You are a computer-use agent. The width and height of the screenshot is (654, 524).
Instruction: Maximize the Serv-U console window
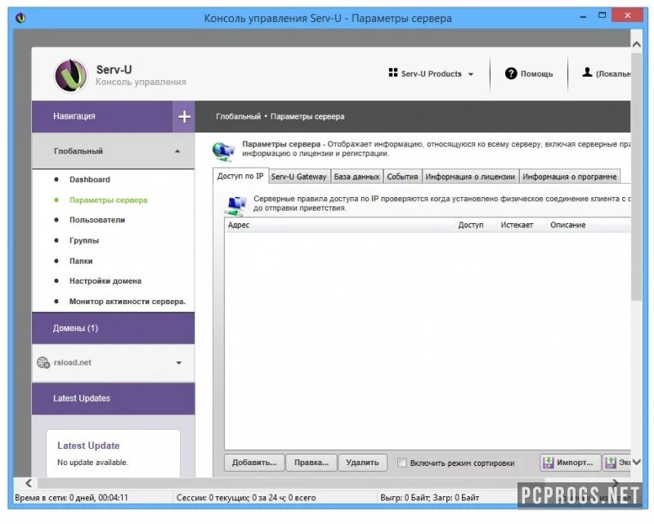click(x=602, y=16)
